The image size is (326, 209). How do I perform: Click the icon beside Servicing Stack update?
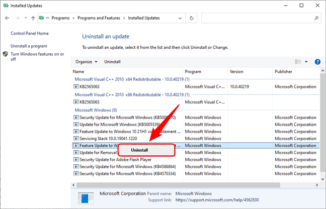coord(76,139)
